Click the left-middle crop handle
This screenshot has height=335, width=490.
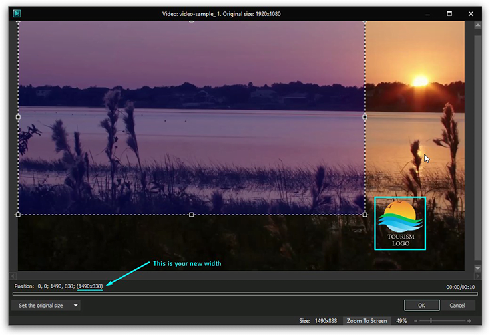(18, 117)
